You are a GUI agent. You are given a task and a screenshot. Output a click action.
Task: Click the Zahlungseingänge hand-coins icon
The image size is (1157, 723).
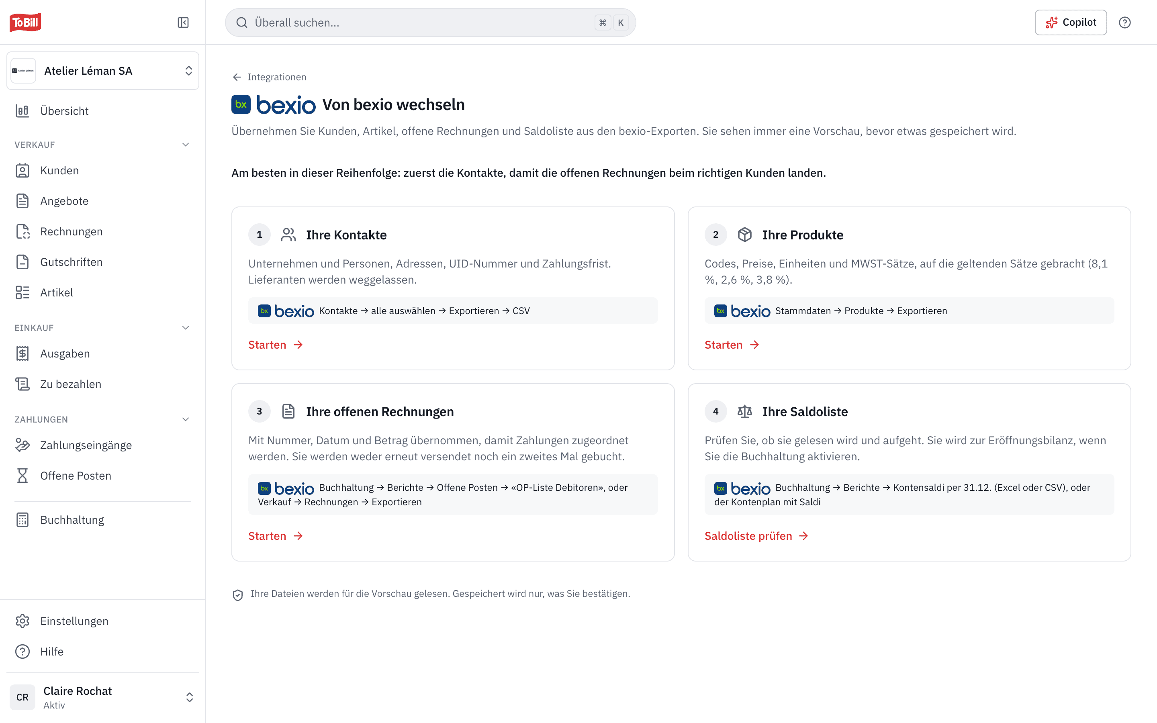click(x=22, y=445)
